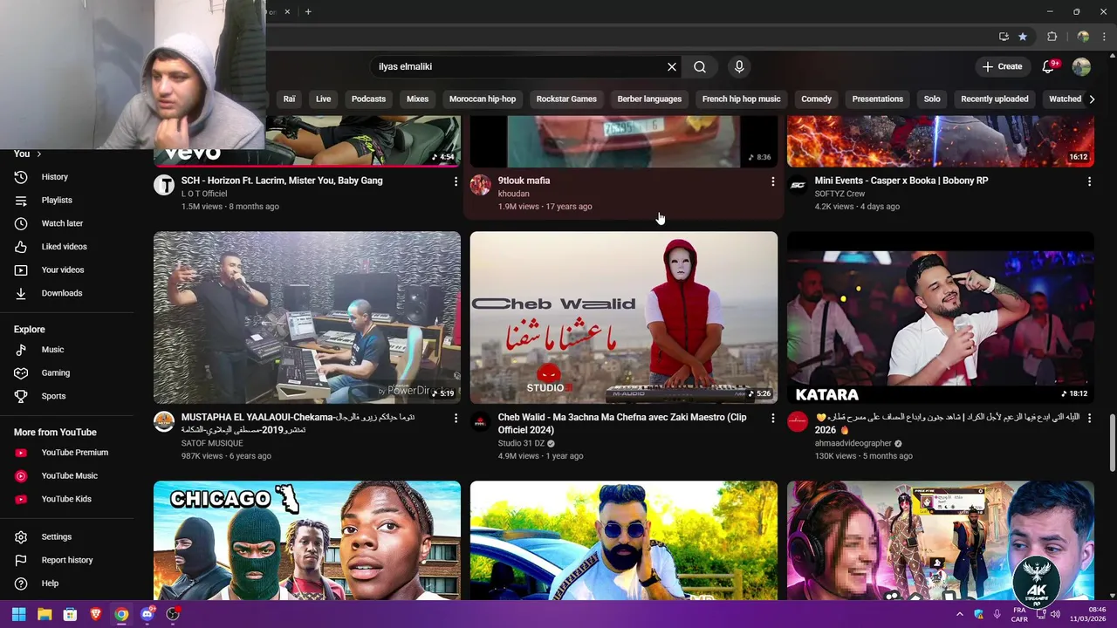This screenshot has height=628, width=1117.
Task: Play the MUSTAPHA EL YAALAOUI studio thumbnail
Action: 307,317
